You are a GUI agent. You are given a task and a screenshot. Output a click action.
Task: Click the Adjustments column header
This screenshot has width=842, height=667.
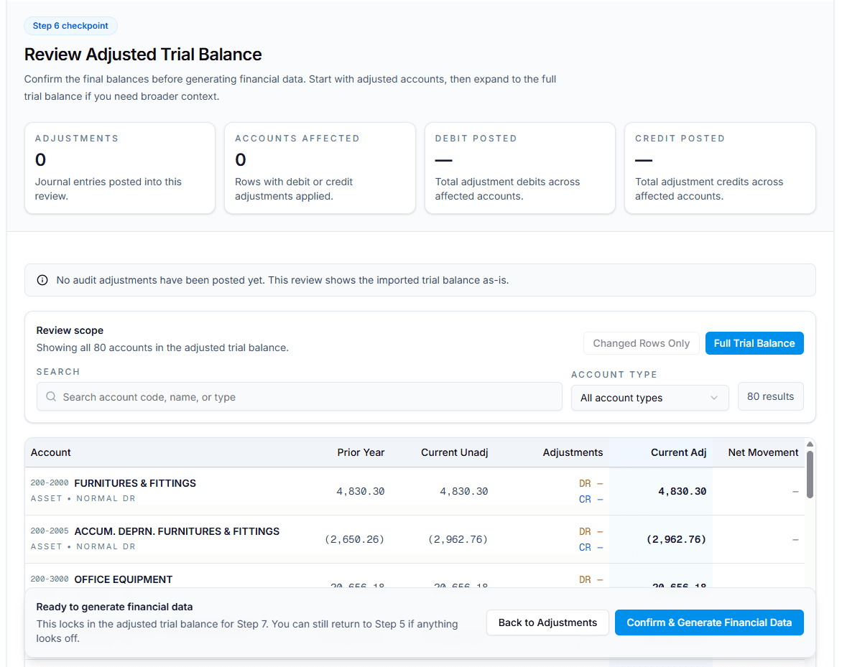point(573,452)
